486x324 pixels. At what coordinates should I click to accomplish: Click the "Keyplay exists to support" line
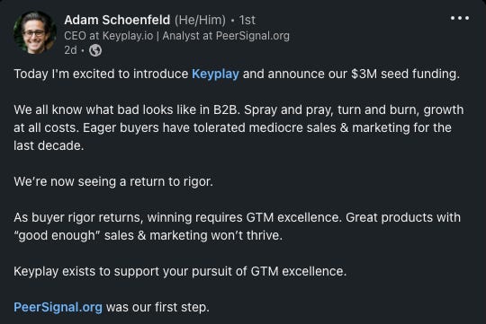(180, 271)
